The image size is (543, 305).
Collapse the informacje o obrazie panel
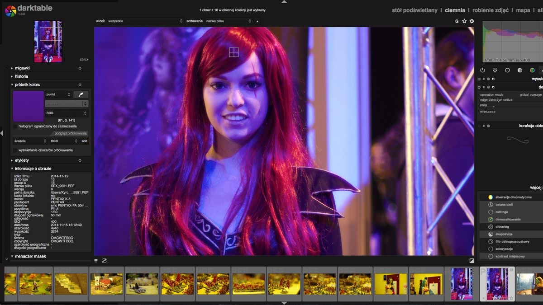(x=12, y=169)
